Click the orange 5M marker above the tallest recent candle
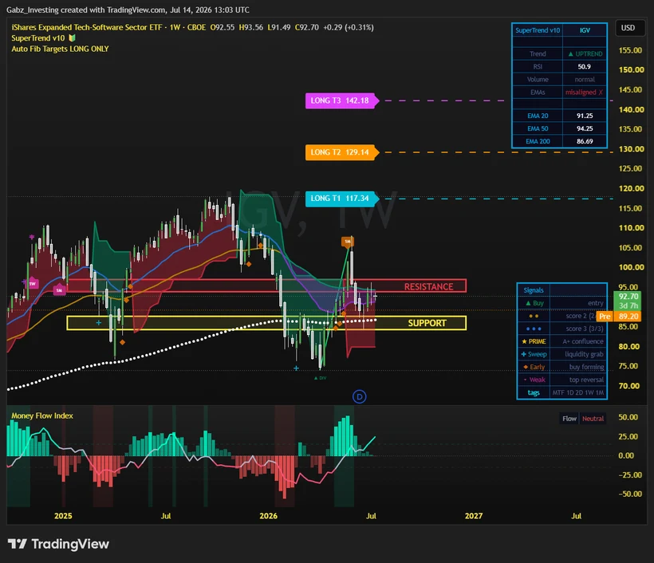The width and height of the screenshot is (654, 563). click(348, 242)
